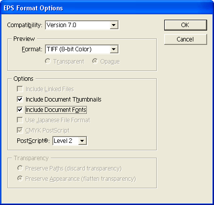Open the Compatibility version dropdown arrow
This screenshot has height=205, width=214.
point(114,25)
